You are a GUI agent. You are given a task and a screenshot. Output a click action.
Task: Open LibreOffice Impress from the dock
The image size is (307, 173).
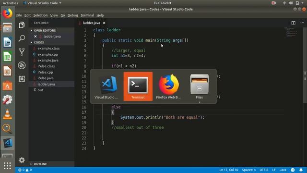(x=8, y=71)
